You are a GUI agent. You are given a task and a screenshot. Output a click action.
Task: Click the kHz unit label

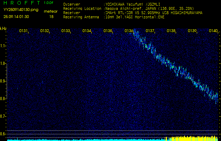(x=3, y=29)
